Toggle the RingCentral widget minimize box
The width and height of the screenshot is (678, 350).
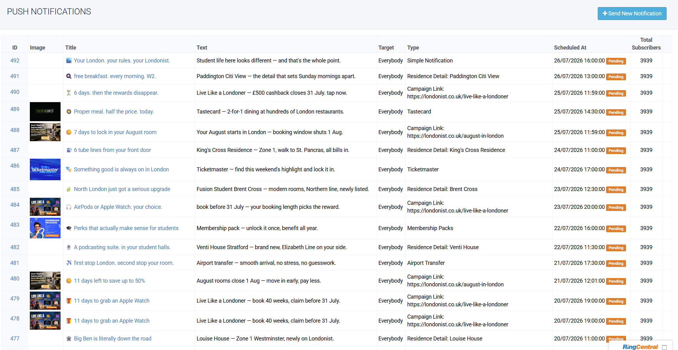pos(664,347)
